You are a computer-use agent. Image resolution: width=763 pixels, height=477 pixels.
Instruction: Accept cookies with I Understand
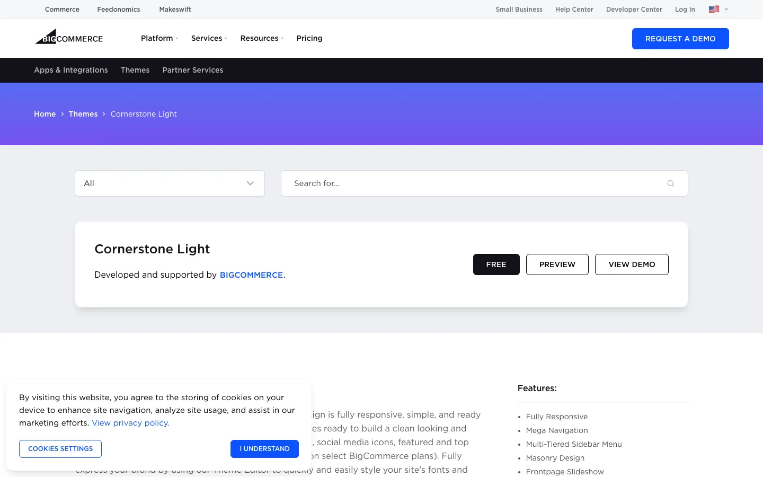(x=264, y=449)
